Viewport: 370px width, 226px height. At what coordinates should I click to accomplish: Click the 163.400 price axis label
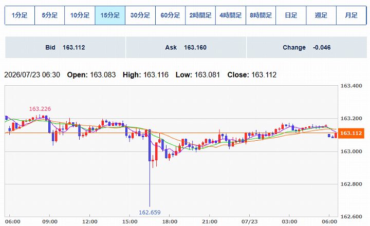click(x=351, y=86)
